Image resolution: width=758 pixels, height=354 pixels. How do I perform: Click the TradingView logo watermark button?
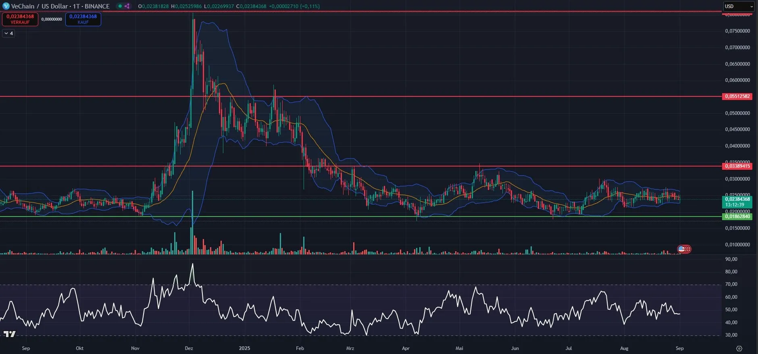pyautogui.click(x=10, y=334)
